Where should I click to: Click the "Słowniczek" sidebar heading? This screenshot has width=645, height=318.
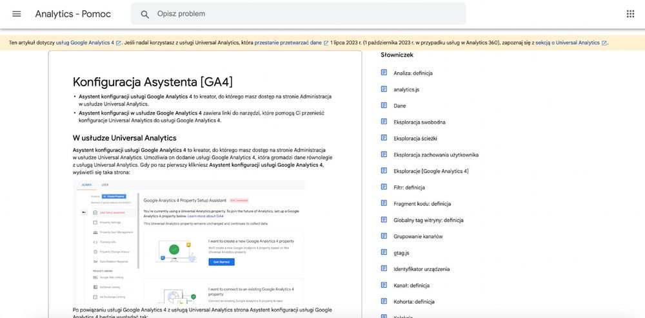[x=397, y=55]
